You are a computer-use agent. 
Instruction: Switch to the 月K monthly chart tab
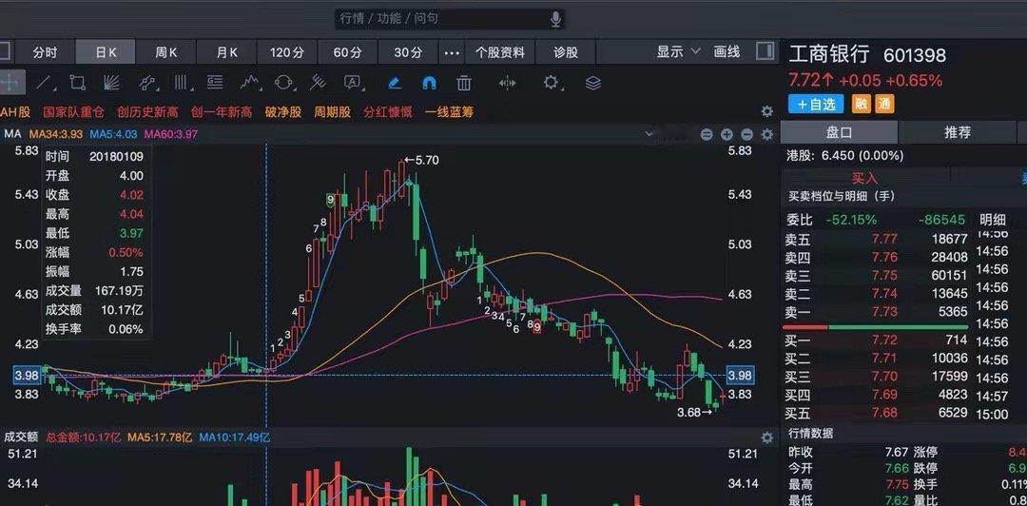point(226,52)
